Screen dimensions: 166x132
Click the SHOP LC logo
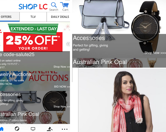tap(33, 6)
